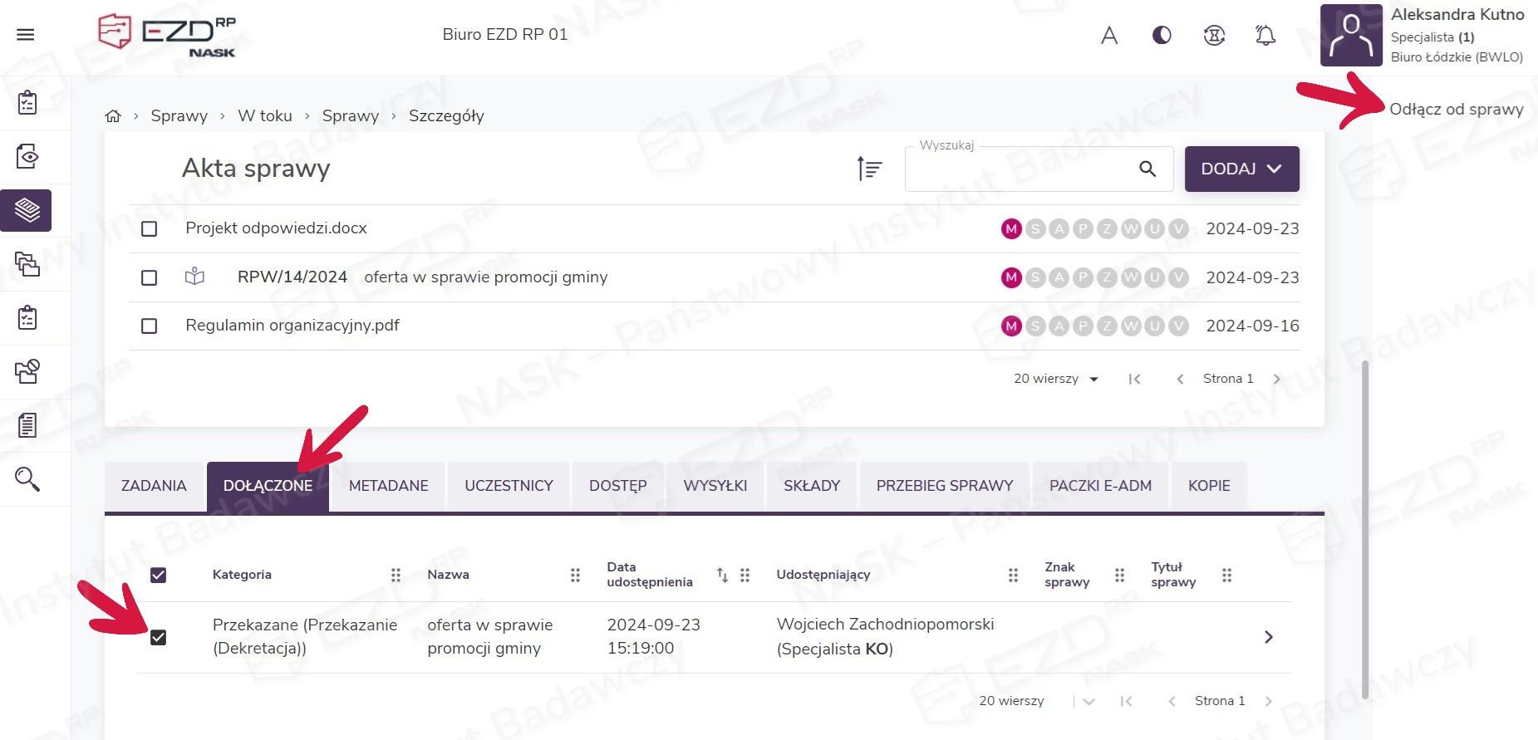Uncheck the Przekazane (Dekretacja) row checkbox

pyautogui.click(x=159, y=638)
